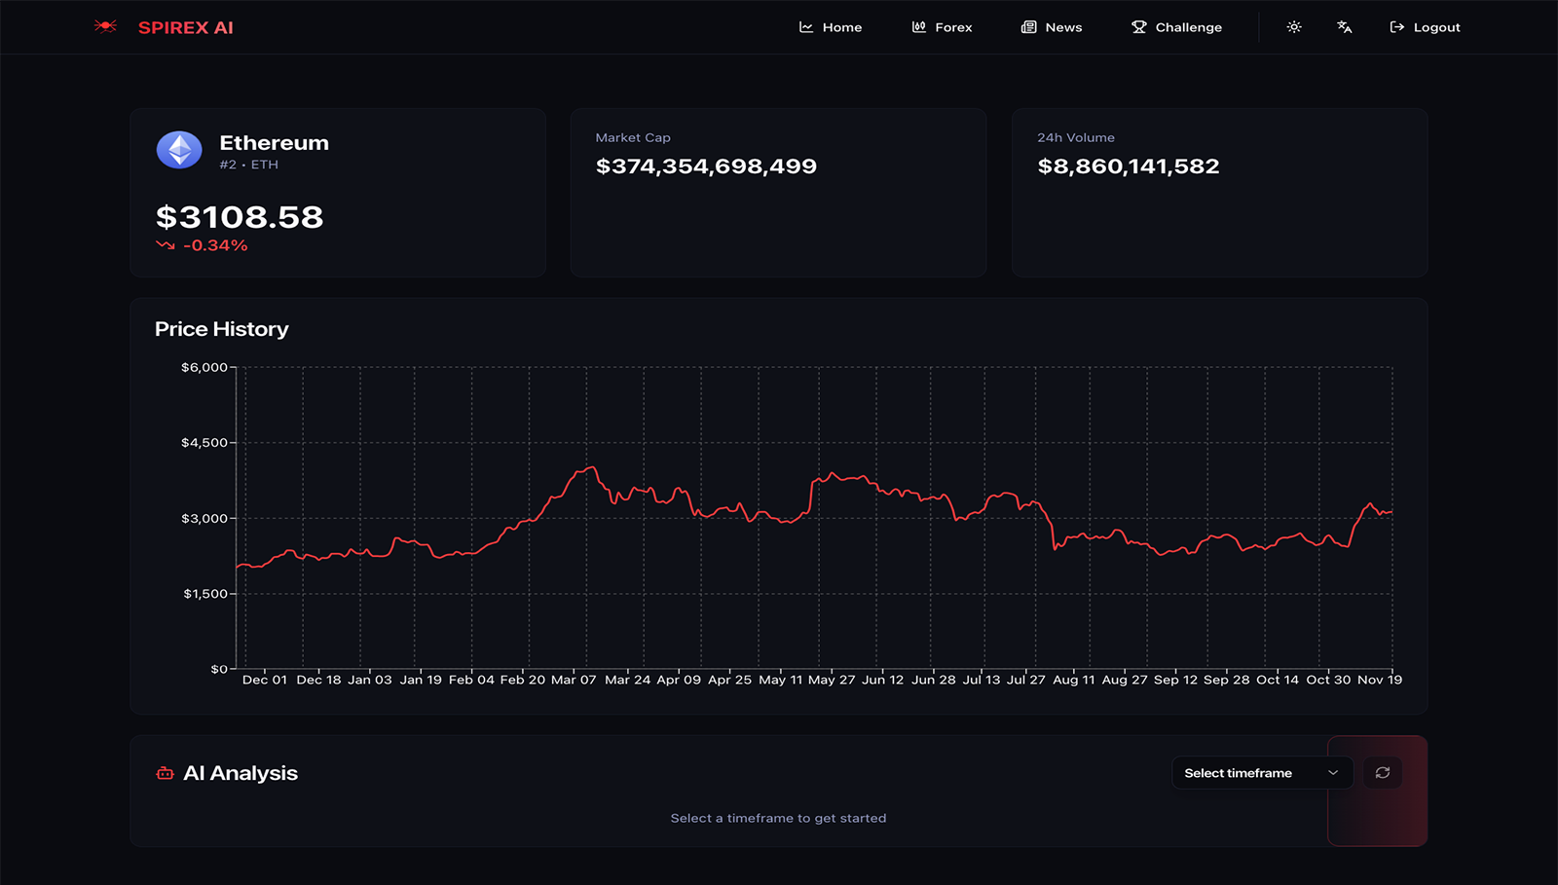Click the $6,000 axis label
The height and width of the screenshot is (885, 1558).
pos(204,367)
